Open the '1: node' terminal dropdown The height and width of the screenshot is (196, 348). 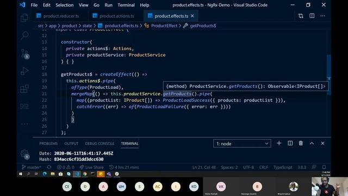point(242,144)
